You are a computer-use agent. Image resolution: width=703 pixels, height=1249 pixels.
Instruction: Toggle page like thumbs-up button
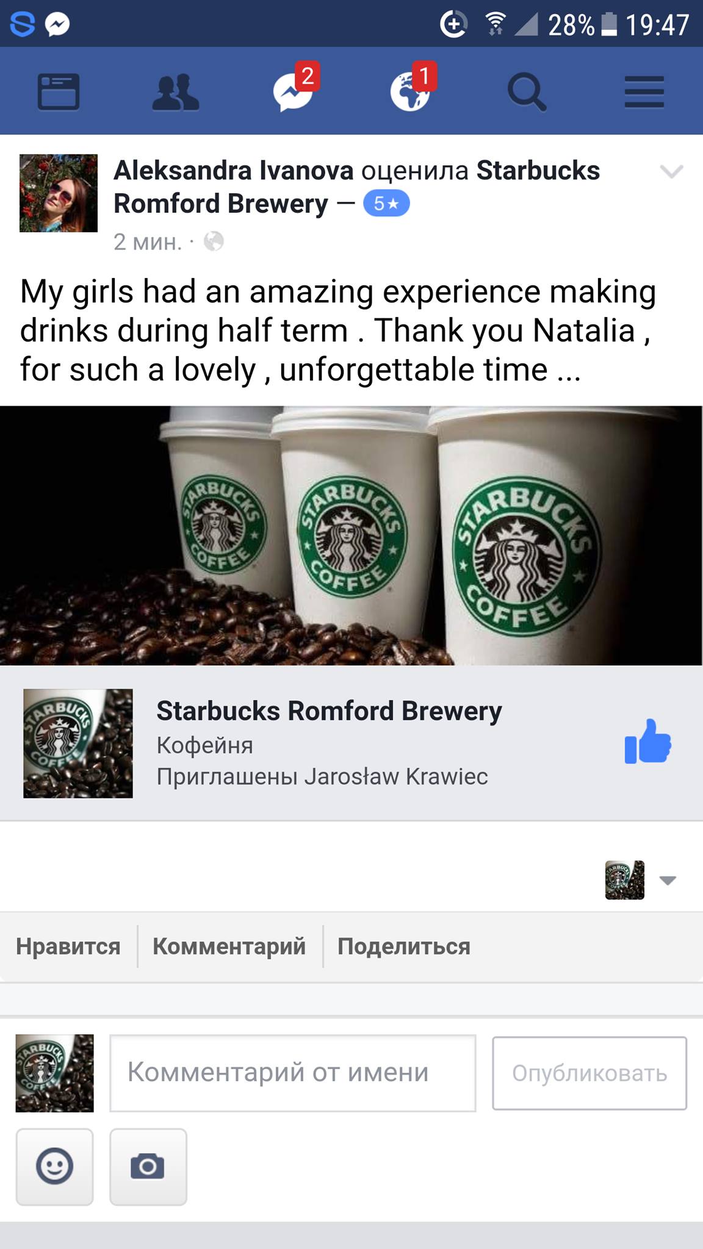tap(647, 742)
